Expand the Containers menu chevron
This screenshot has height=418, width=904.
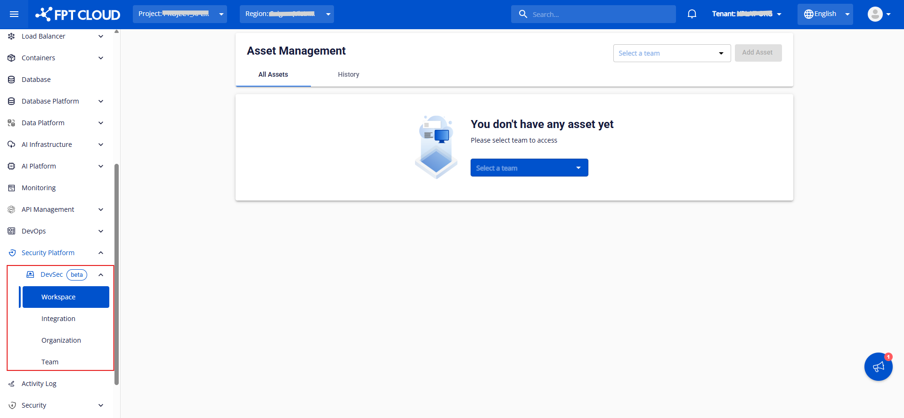coord(101,58)
